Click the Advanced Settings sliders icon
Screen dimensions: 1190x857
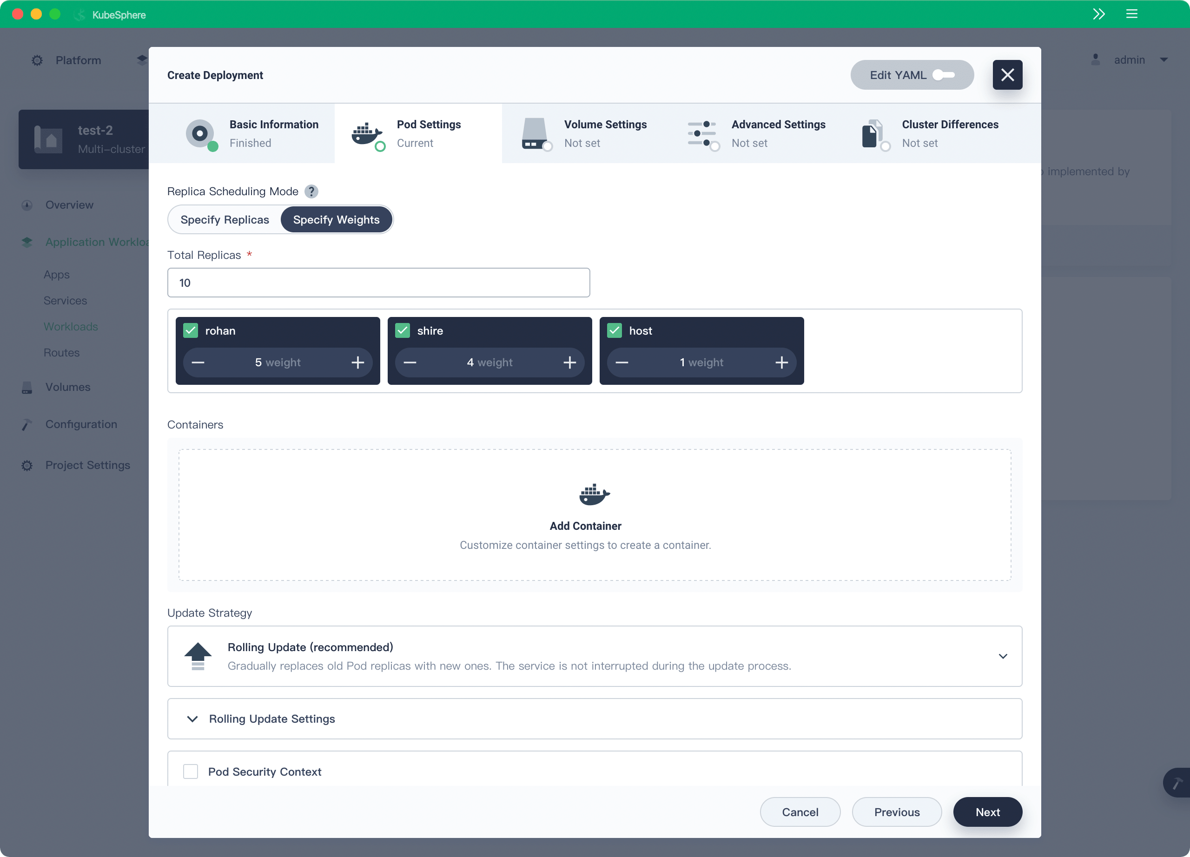point(703,132)
